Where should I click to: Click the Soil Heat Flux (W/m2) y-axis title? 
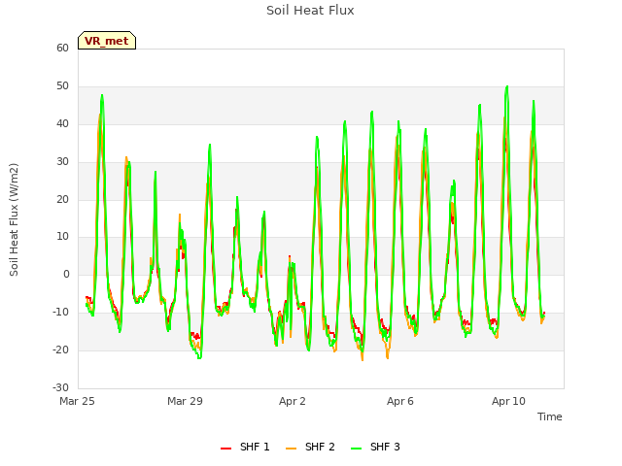[x=14, y=219]
